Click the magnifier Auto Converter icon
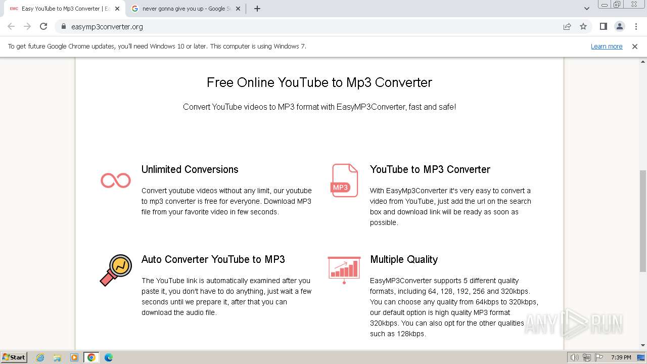 (x=116, y=270)
